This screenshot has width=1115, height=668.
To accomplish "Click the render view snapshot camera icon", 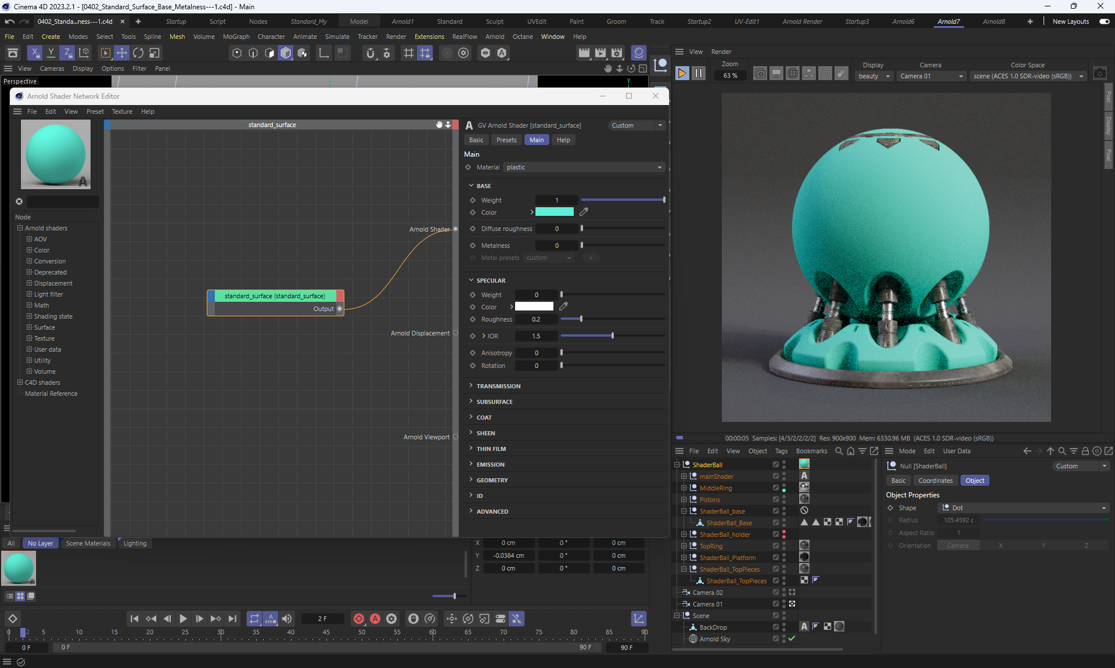I will point(1099,74).
